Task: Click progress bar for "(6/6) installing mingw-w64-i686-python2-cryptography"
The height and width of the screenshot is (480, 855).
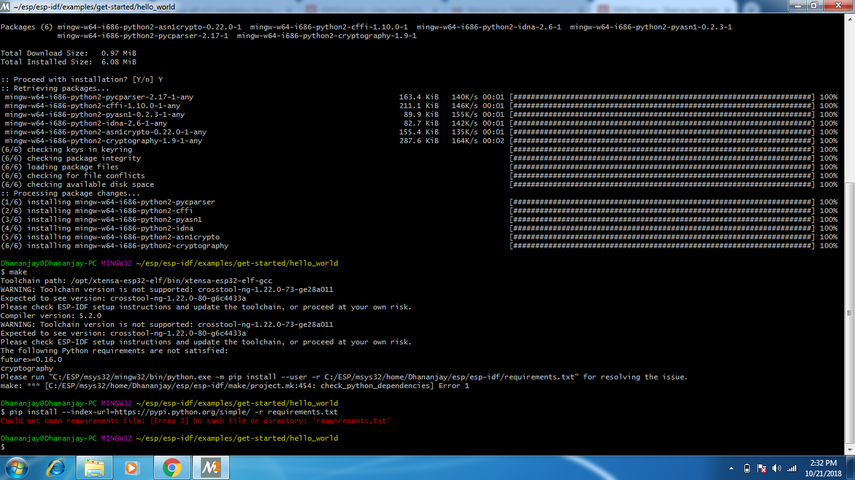Action: 663,246
